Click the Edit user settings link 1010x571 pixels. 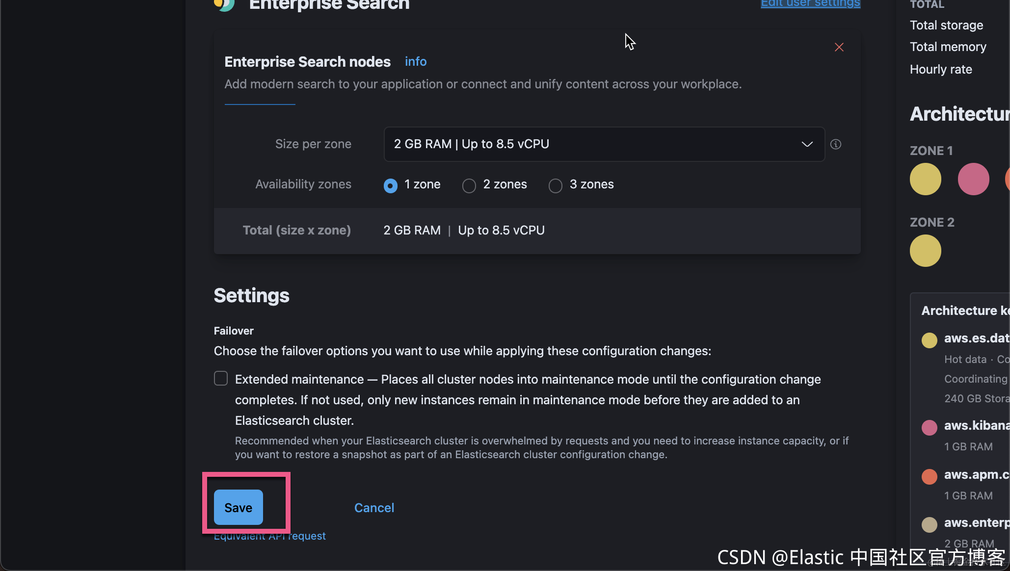pos(810,4)
